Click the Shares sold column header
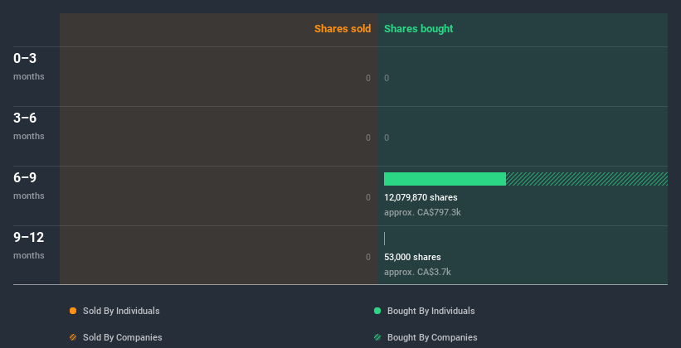 pos(343,29)
